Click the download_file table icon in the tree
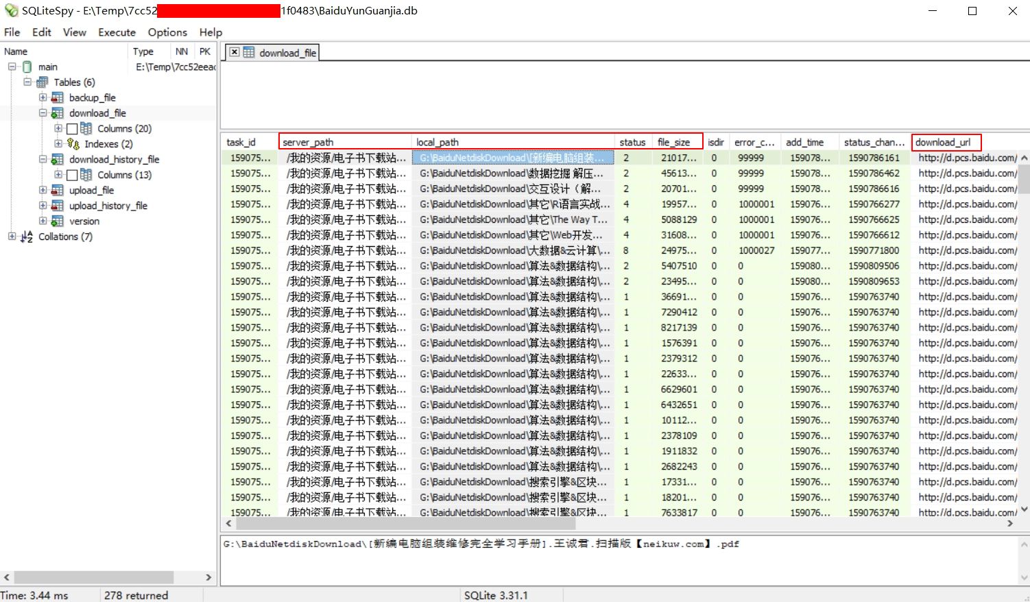 coord(58,113)
